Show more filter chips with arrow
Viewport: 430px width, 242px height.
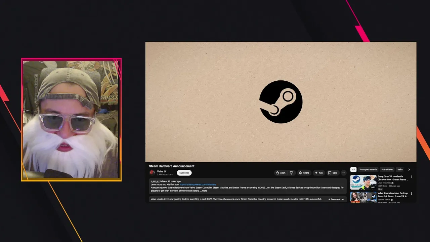409,169
